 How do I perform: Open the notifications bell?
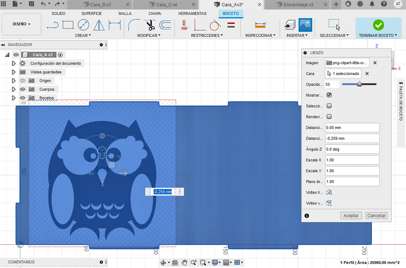coord(372,4)
